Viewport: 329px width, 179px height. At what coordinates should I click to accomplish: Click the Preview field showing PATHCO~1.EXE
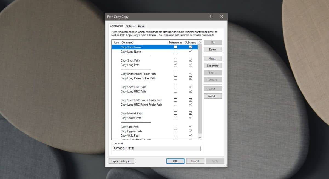157,148
